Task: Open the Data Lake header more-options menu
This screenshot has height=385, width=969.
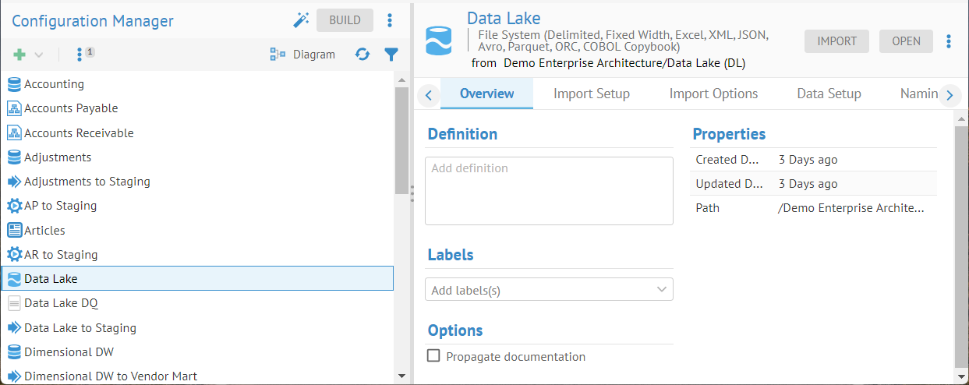Action: pos(949,41)
